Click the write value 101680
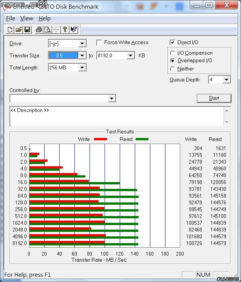This screenshot has height=282, width=241. (x=194, y=236)
